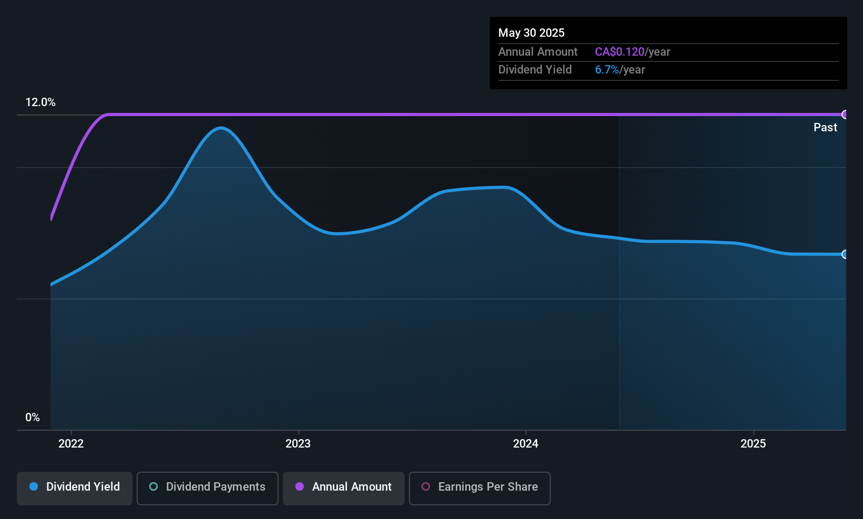Click the Past label on chart
Image resolution: width=863 pixels, height=519 pixels.
point(825,127)
